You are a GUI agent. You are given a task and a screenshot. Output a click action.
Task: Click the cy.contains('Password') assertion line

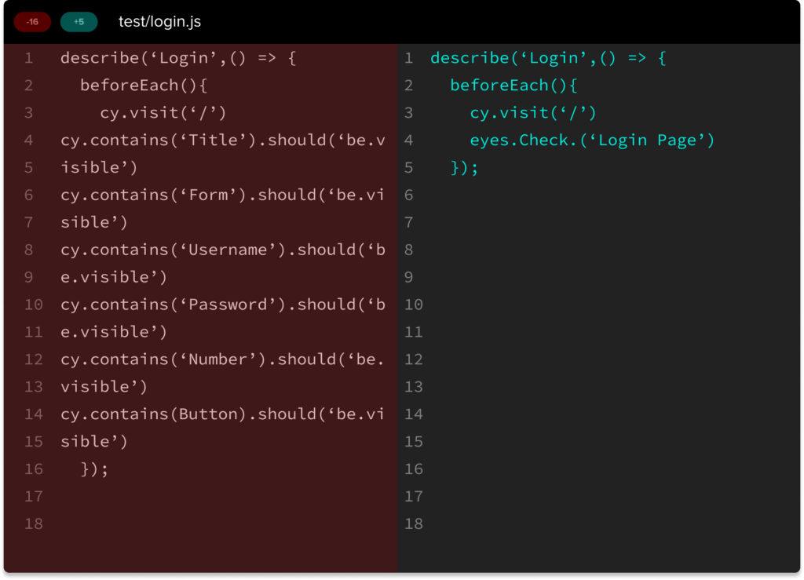224,305
